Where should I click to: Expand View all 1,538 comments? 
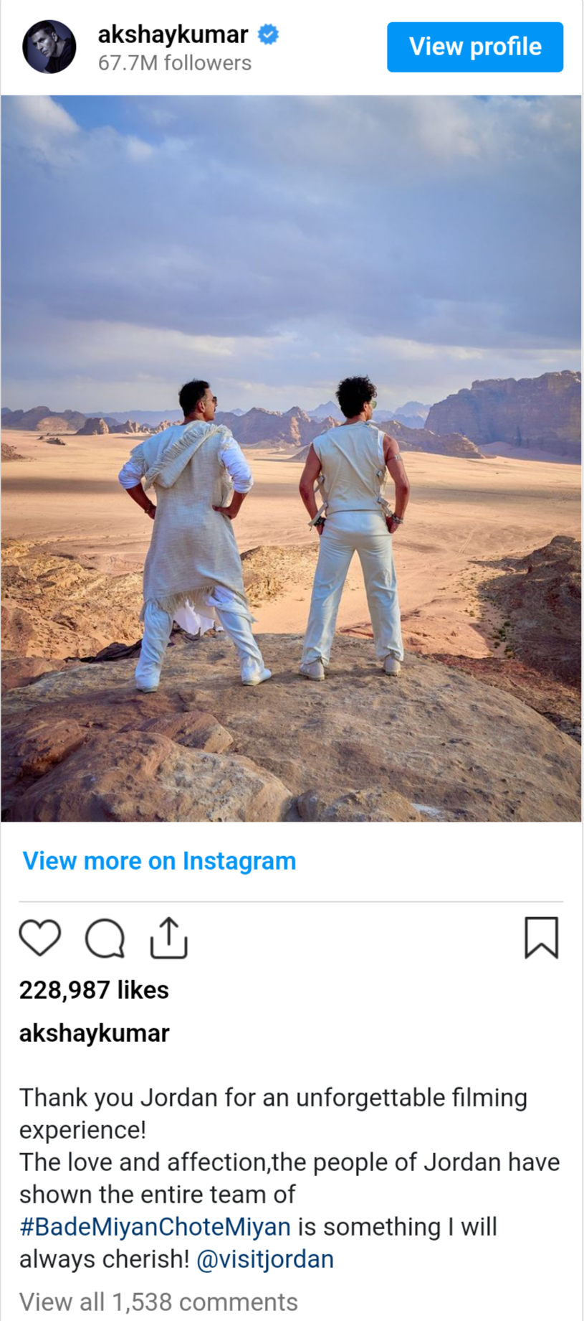pyautogui.click(x=158, y=1302)
